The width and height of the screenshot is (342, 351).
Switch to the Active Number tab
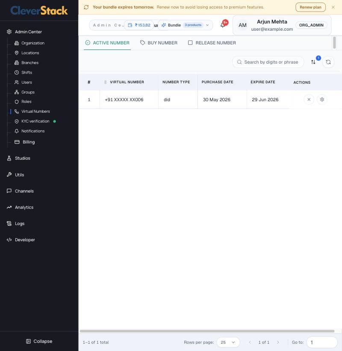107,43
